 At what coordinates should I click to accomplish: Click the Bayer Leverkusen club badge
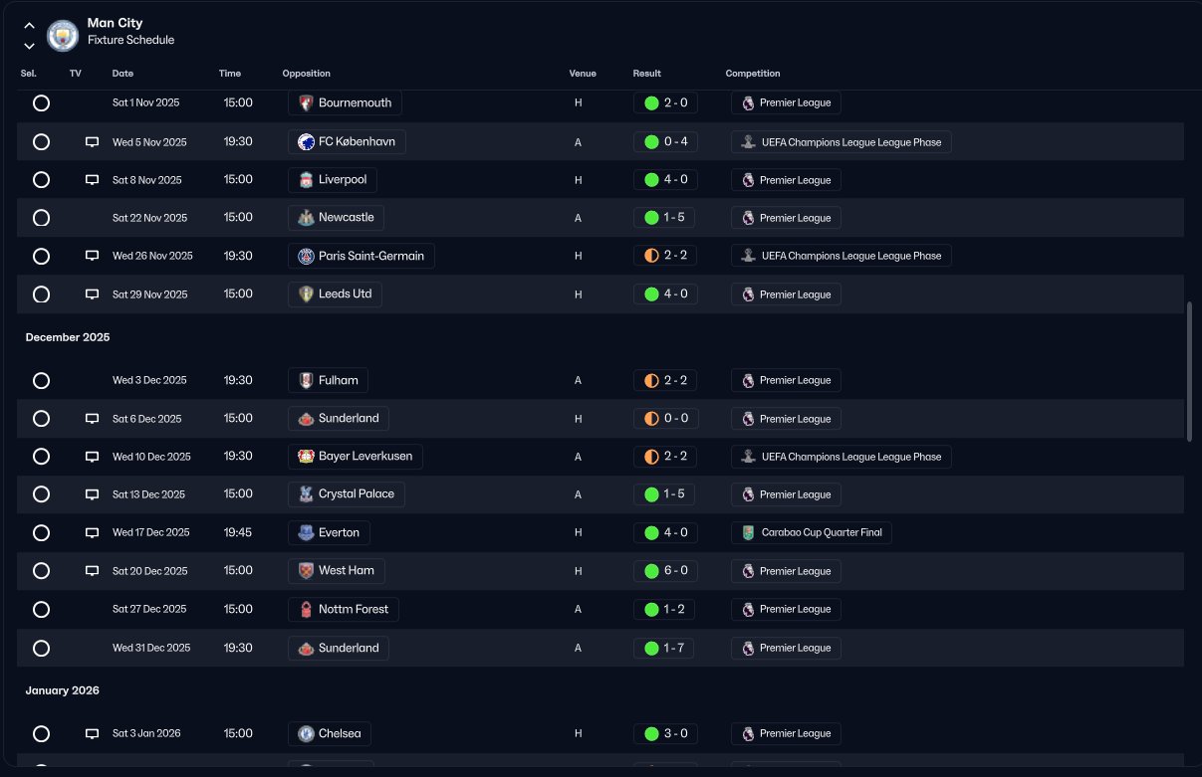306,457
